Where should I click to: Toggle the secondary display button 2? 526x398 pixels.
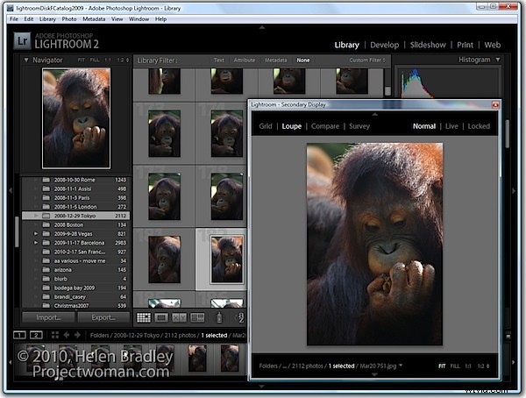click(36, 335)
